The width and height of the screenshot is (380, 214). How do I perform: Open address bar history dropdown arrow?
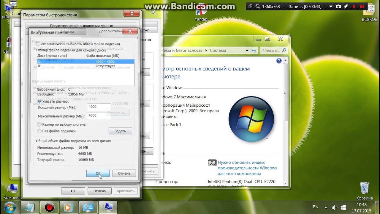click(x=247, y=51)
